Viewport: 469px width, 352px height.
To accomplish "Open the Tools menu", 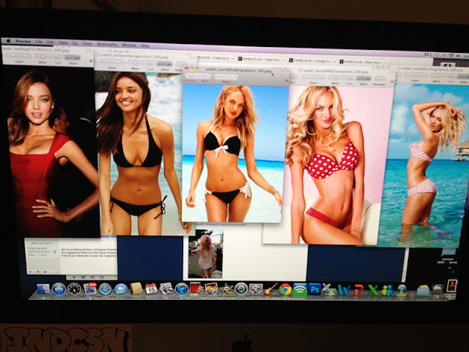I will 87,44.
